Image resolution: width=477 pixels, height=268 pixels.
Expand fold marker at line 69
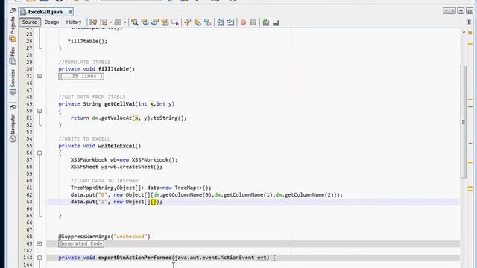point(40,243)
